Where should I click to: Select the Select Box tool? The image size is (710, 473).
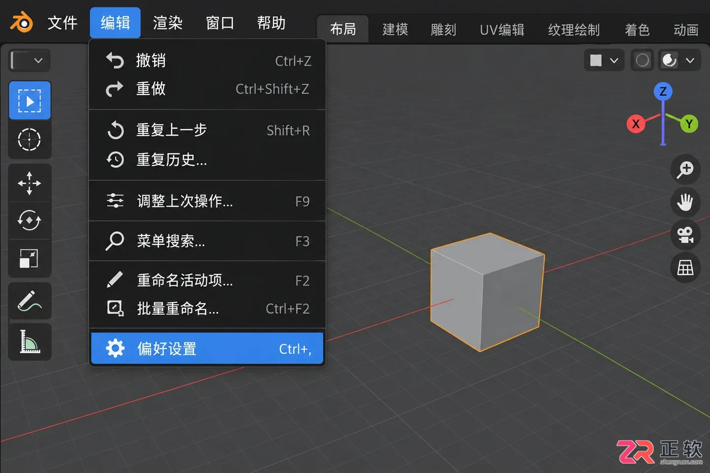click(x=30, y=101)
